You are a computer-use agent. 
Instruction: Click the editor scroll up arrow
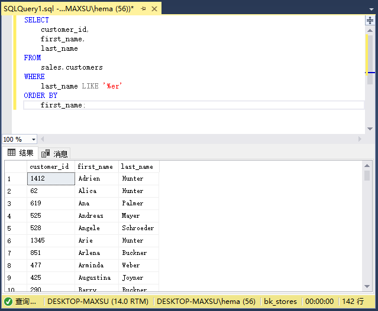[370, 31]
